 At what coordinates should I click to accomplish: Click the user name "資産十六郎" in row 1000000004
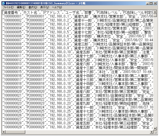pos(83,28)
